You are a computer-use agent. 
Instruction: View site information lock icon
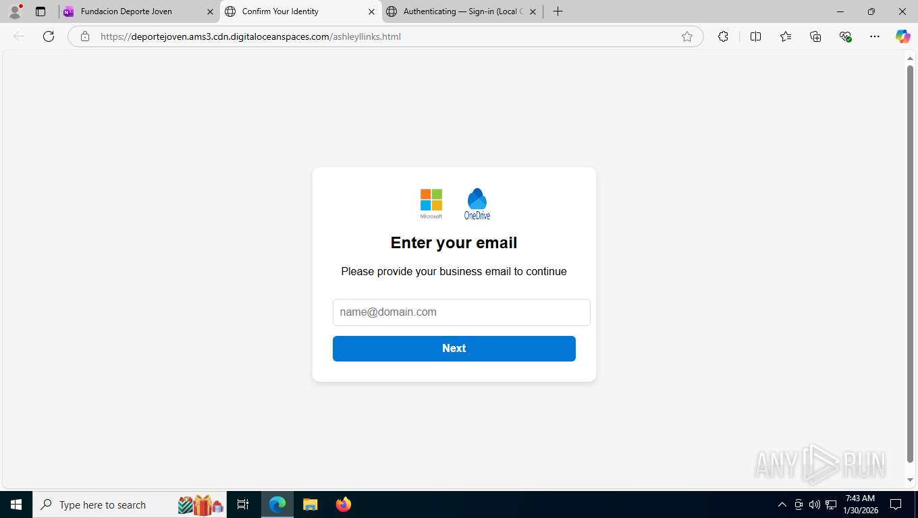pyautogui.click(x=85, y=36)
